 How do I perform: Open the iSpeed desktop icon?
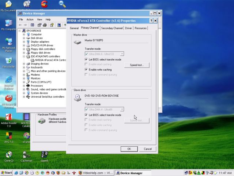pos(44,157)
